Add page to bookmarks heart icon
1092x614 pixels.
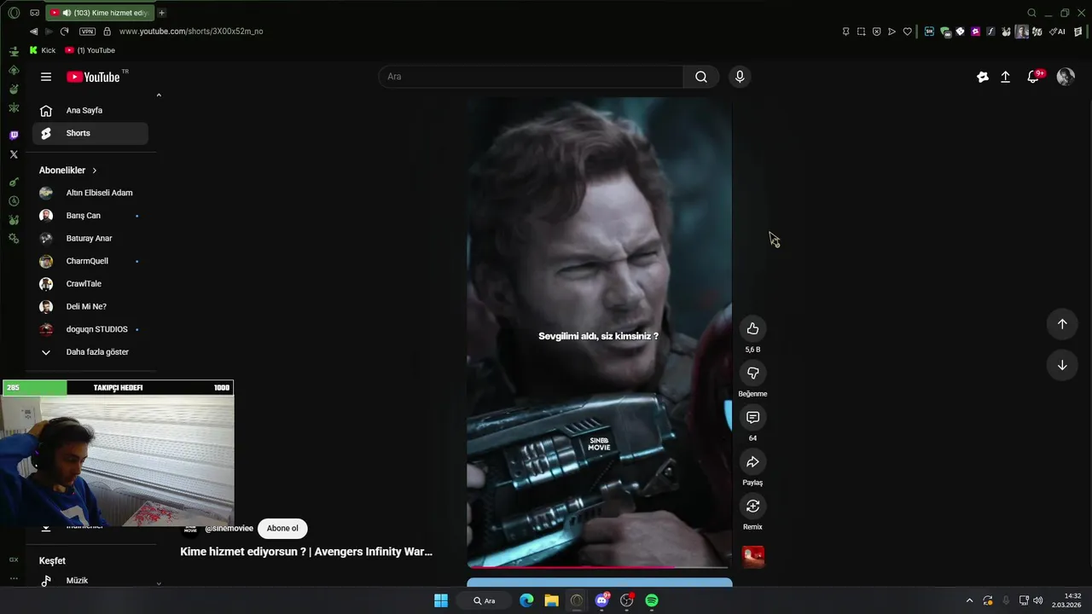[x=907, y=32]
